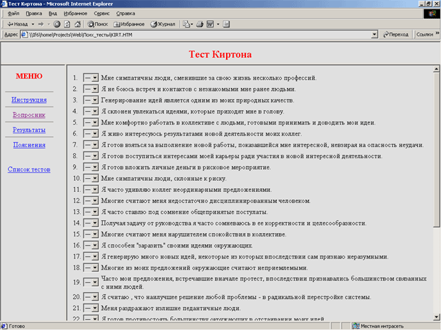Click text 'Меня раздражают излишне педантичные люди.'
This screenshot has width=441, height=330.
tap(171, 308)
